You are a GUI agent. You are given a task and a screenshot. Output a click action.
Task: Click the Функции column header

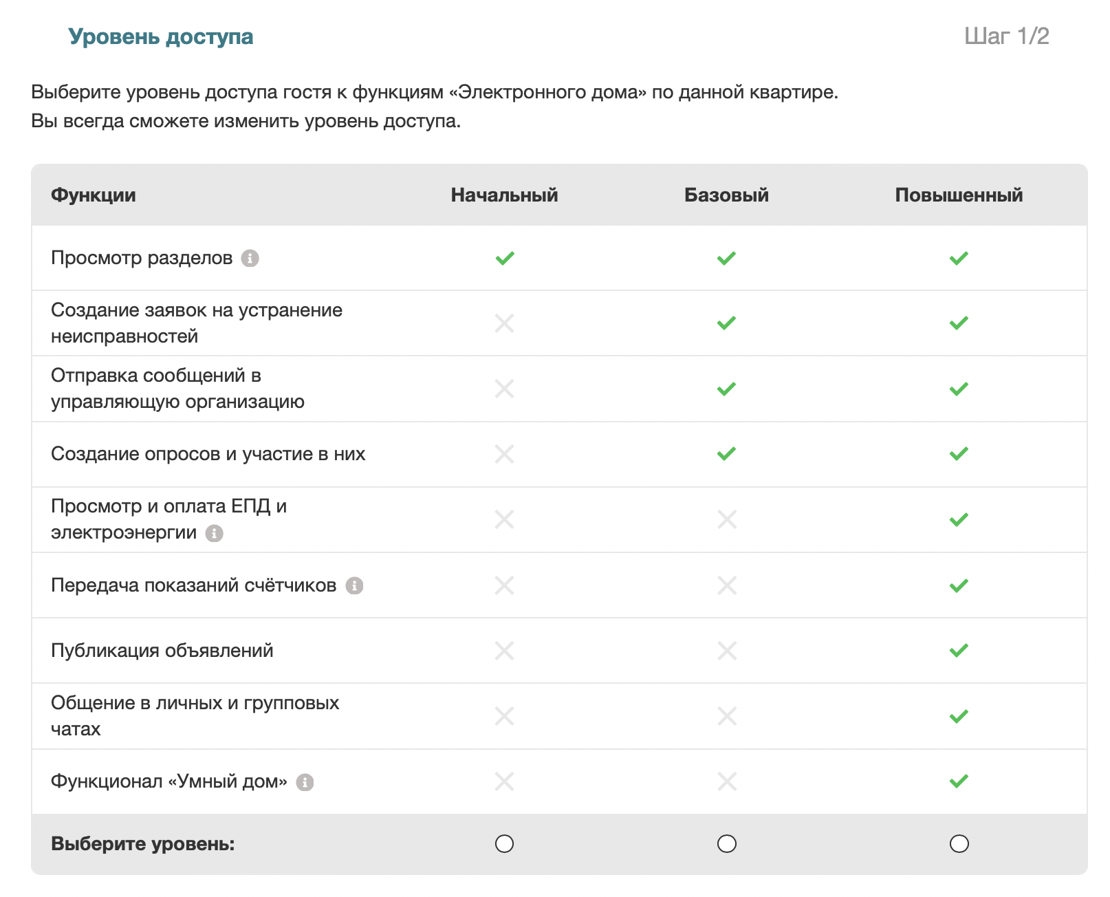(94, 195)
